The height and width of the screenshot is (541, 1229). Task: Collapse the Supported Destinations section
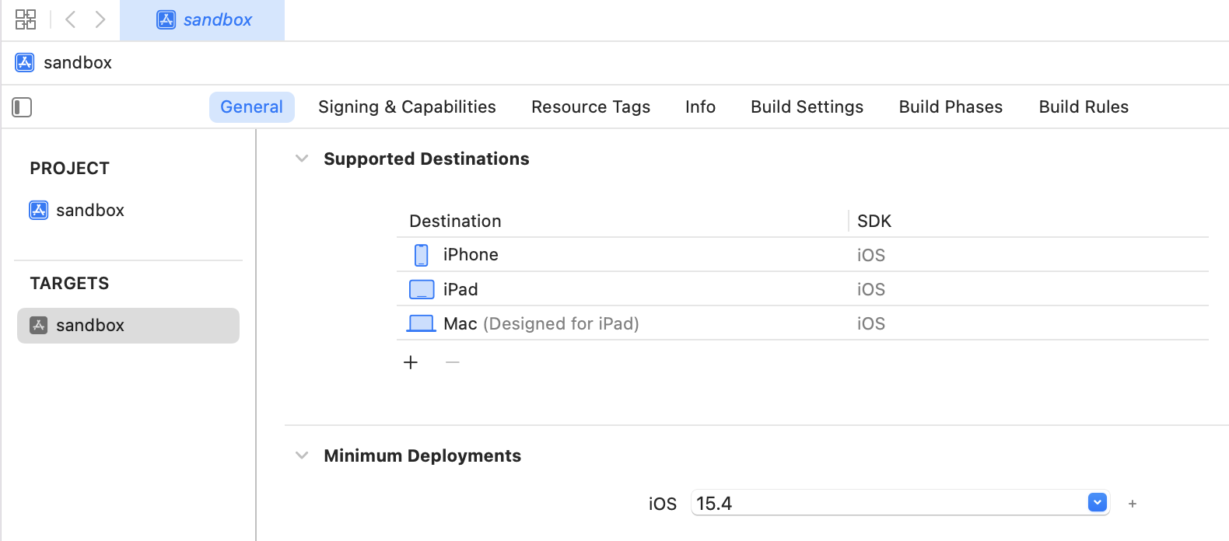click(x=302, y=159)
